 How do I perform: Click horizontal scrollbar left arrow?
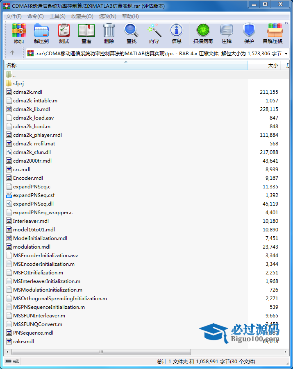pyautogui.click(x=7, y=352)
